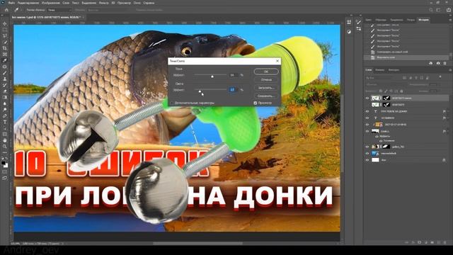Select the Frame tool

click(5, 54)
